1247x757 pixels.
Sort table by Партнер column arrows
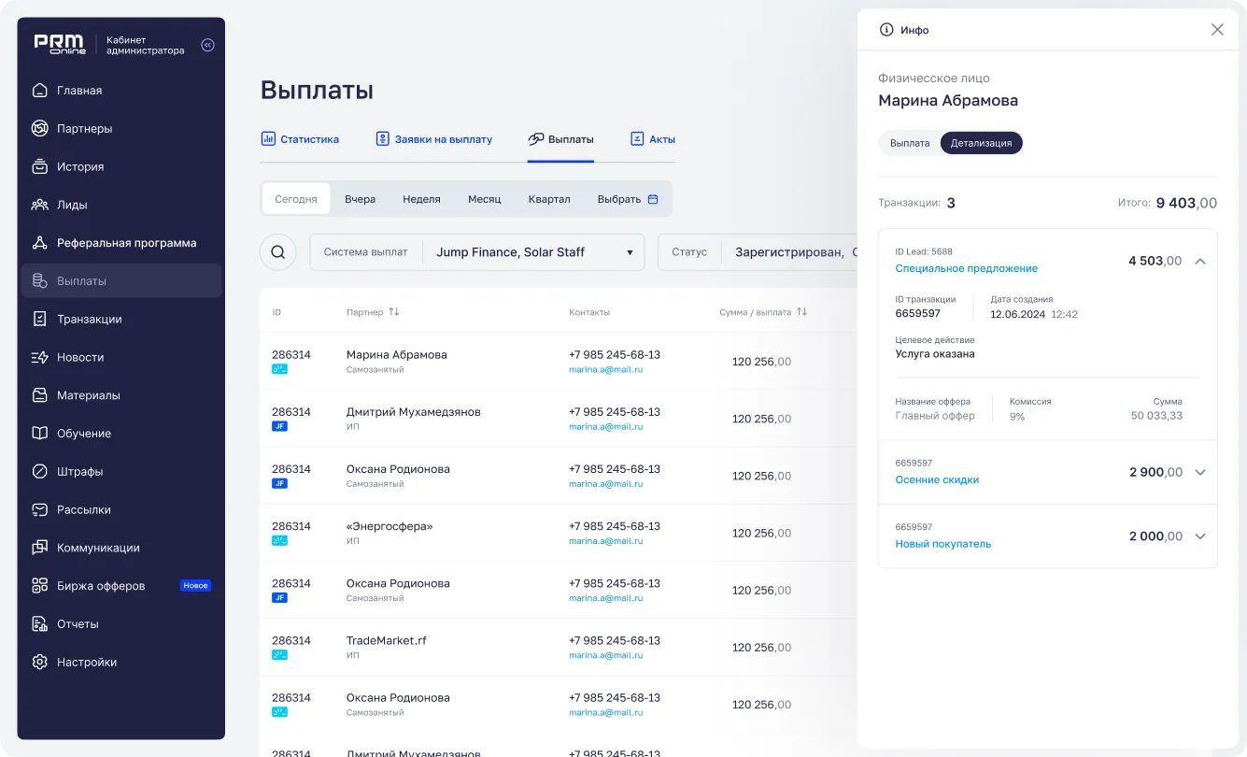coord(394,312)
